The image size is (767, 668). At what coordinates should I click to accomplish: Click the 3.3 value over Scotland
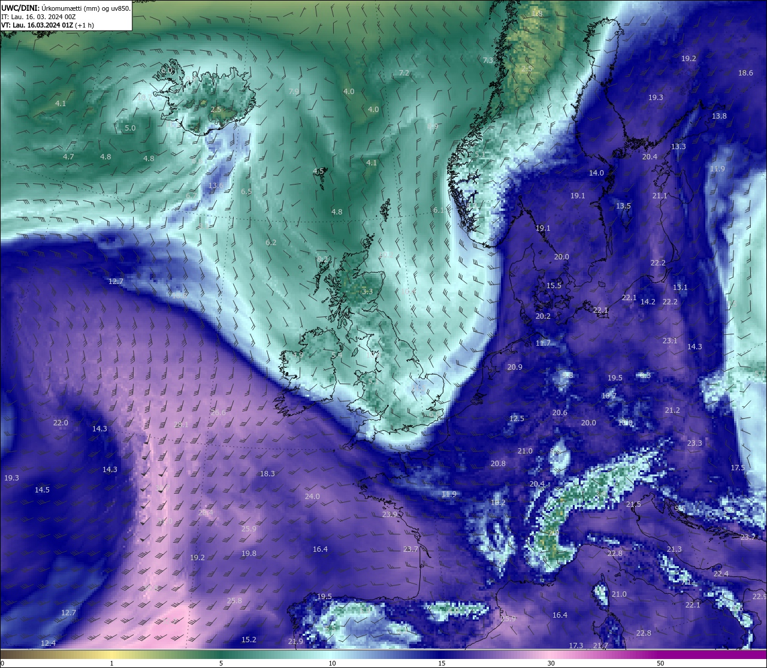point(367,292)
